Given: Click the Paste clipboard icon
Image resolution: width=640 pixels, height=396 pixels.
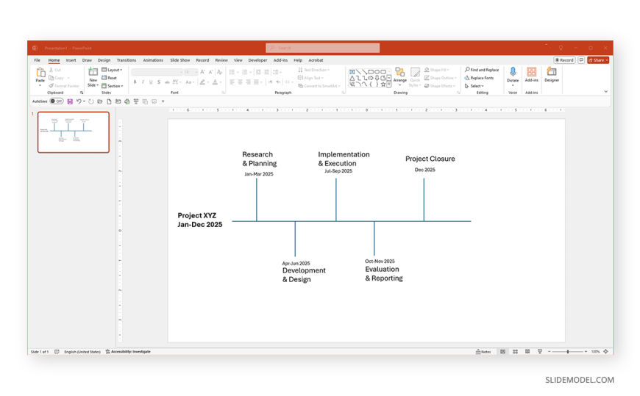Looking at the screenshot, I should pyautogui.click(x=40, y=73).
